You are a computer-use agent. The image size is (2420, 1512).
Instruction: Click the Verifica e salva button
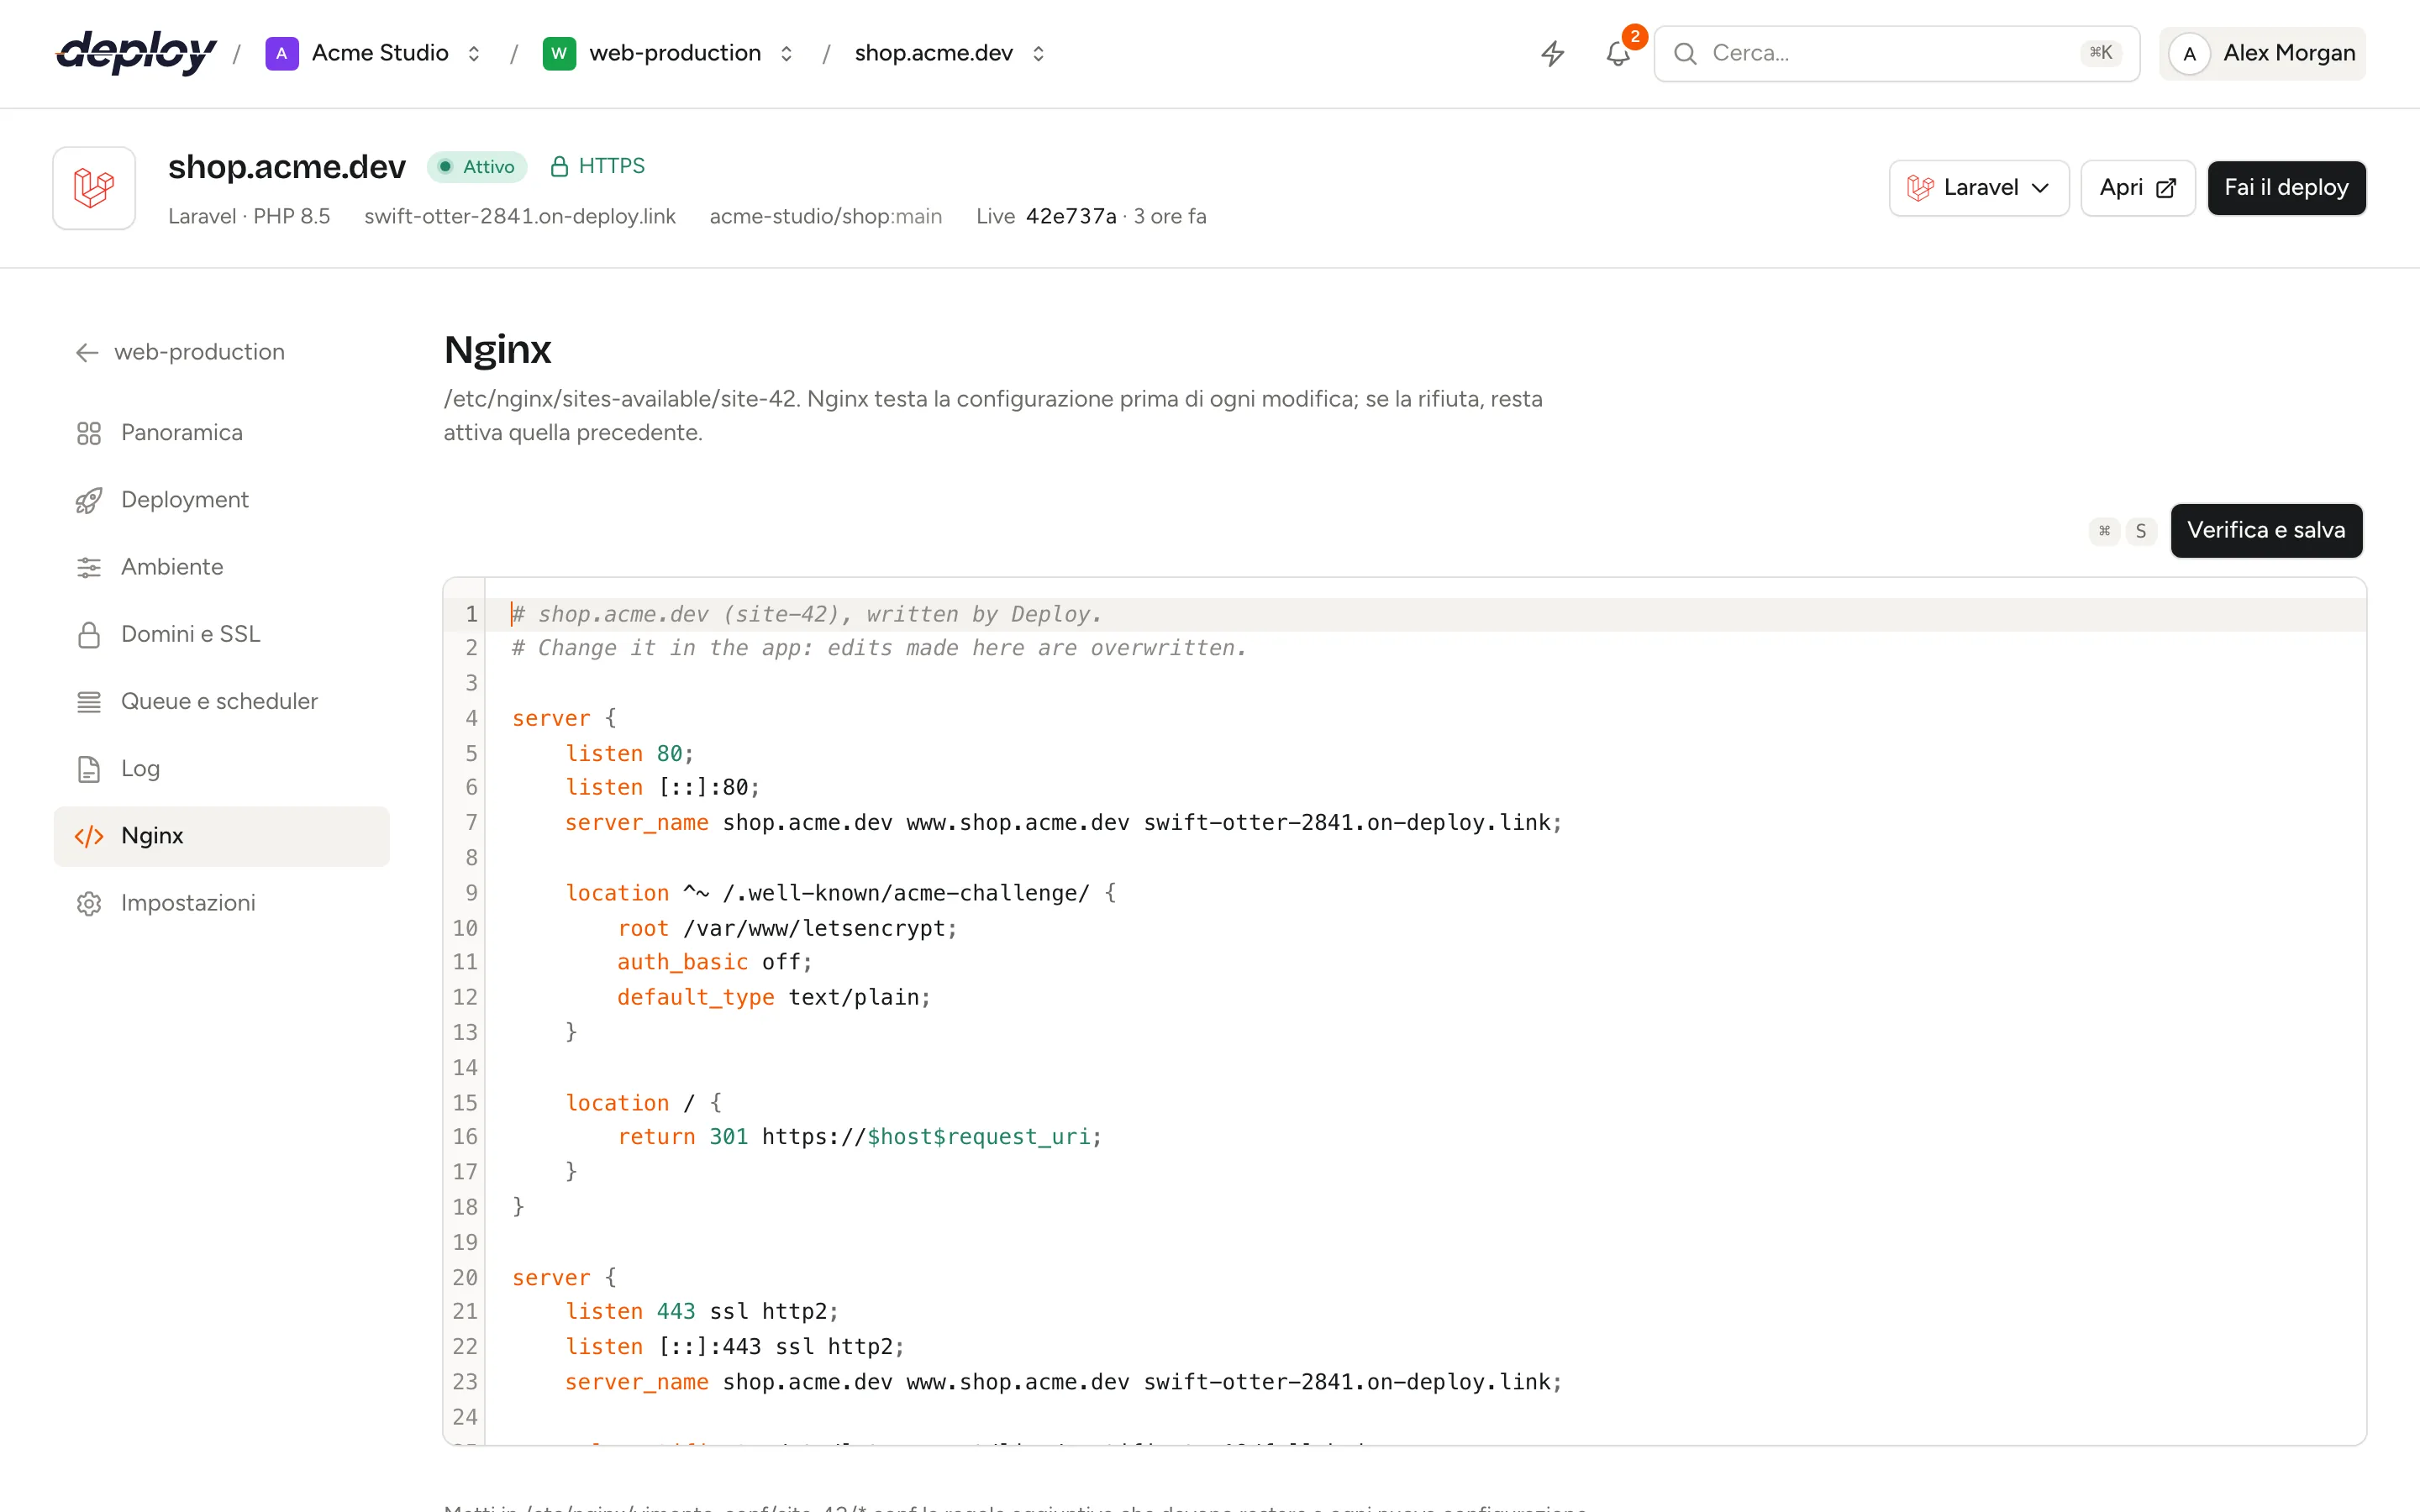2266,530
